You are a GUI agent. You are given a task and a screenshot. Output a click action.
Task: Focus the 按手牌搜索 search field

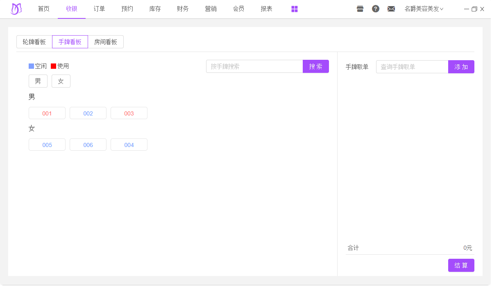[254, 67]
